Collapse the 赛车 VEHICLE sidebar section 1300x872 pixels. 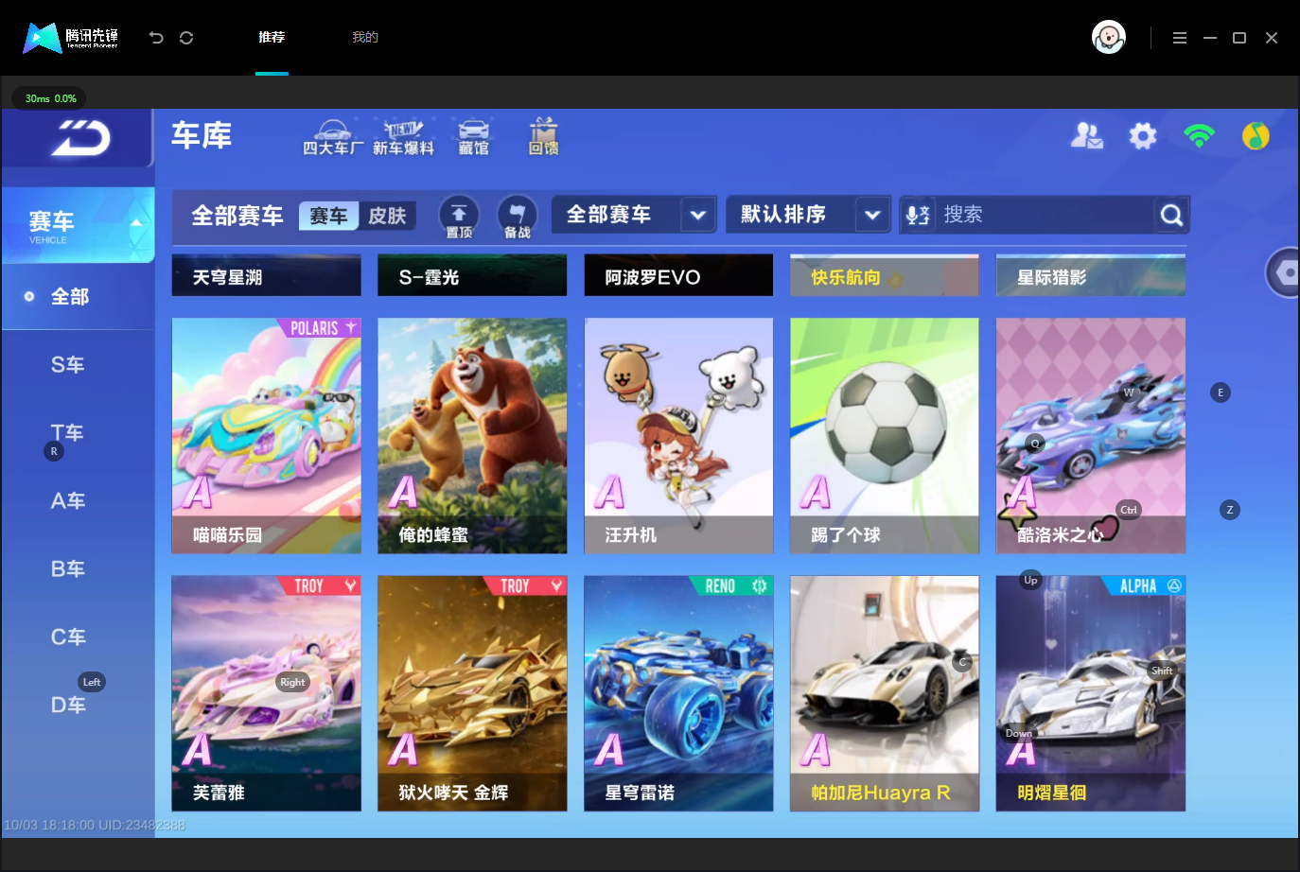[79, 225]
